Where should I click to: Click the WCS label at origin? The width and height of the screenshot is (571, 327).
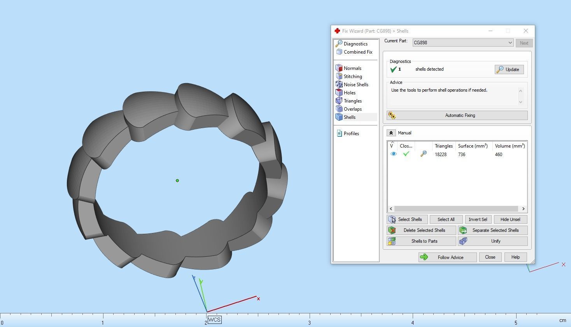(214, 320)
